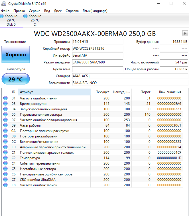The width and height of the screenshot is (189, 218).
Task: Click raw value 000000000054
Action: tap(169, 147)
